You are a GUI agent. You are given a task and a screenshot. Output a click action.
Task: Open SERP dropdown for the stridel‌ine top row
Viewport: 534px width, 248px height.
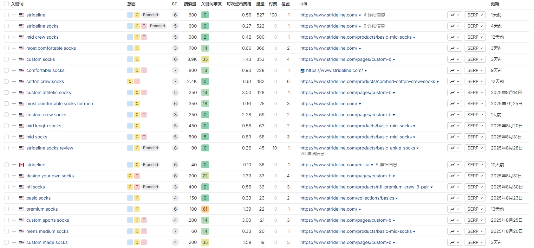tap(475, 15)
